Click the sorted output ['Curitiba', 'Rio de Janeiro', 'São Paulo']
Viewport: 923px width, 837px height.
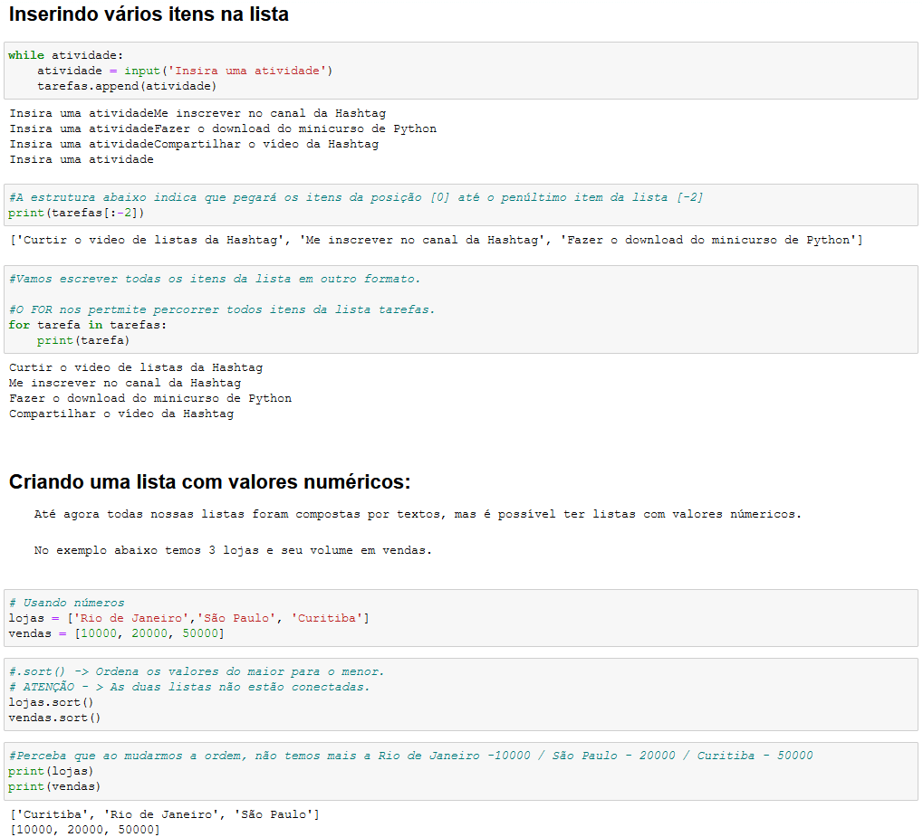coord(164,814)
